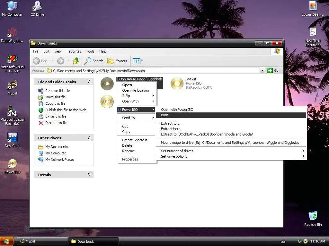Screen dimensions: 329x246
Task: Click the Go button beside address bar
Action: [273, 70]
